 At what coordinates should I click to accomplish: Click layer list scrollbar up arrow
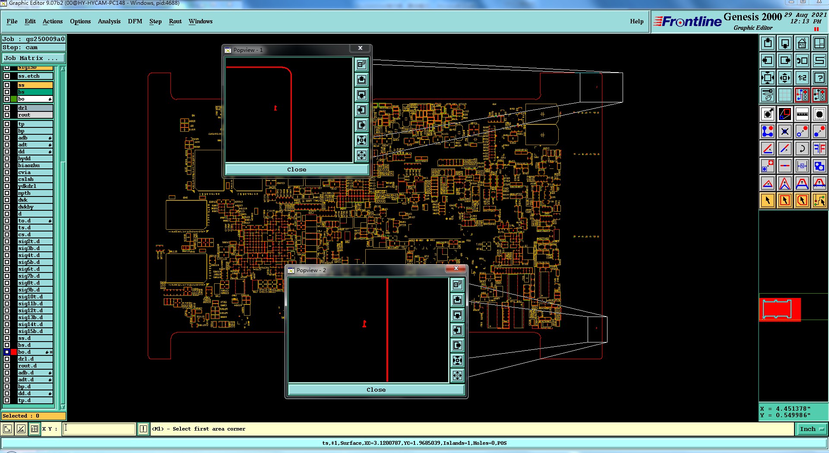tap(63, 69)
